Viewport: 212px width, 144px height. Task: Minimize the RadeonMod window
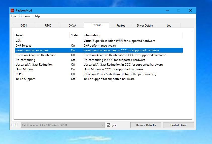coord(167,11)
